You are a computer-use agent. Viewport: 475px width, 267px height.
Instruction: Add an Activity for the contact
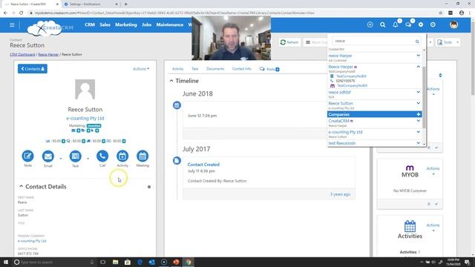pos(122,156)
